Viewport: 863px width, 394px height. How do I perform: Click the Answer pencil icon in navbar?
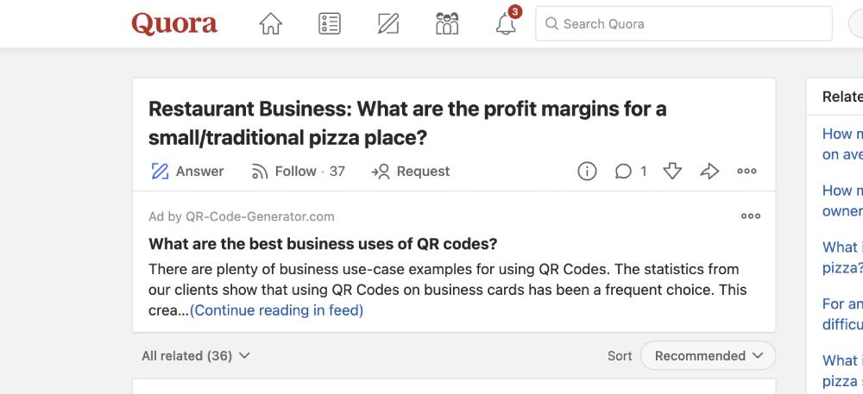pos(388,24)
